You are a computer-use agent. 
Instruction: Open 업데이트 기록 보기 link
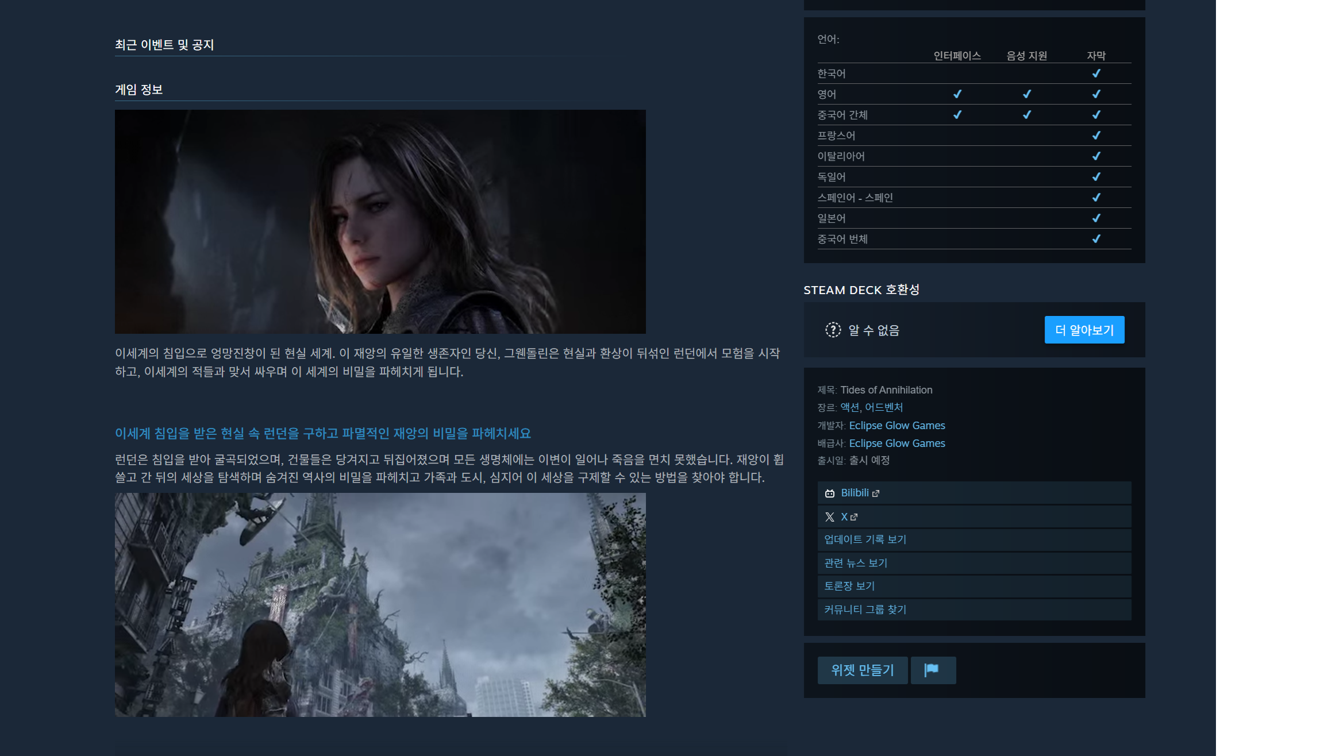pos(865,539)
